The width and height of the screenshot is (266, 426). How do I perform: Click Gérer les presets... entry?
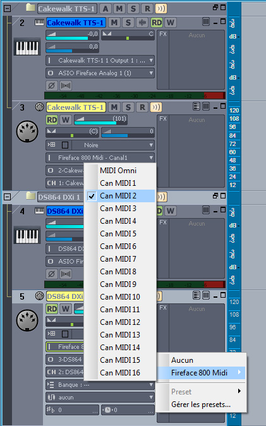(201, 405)
